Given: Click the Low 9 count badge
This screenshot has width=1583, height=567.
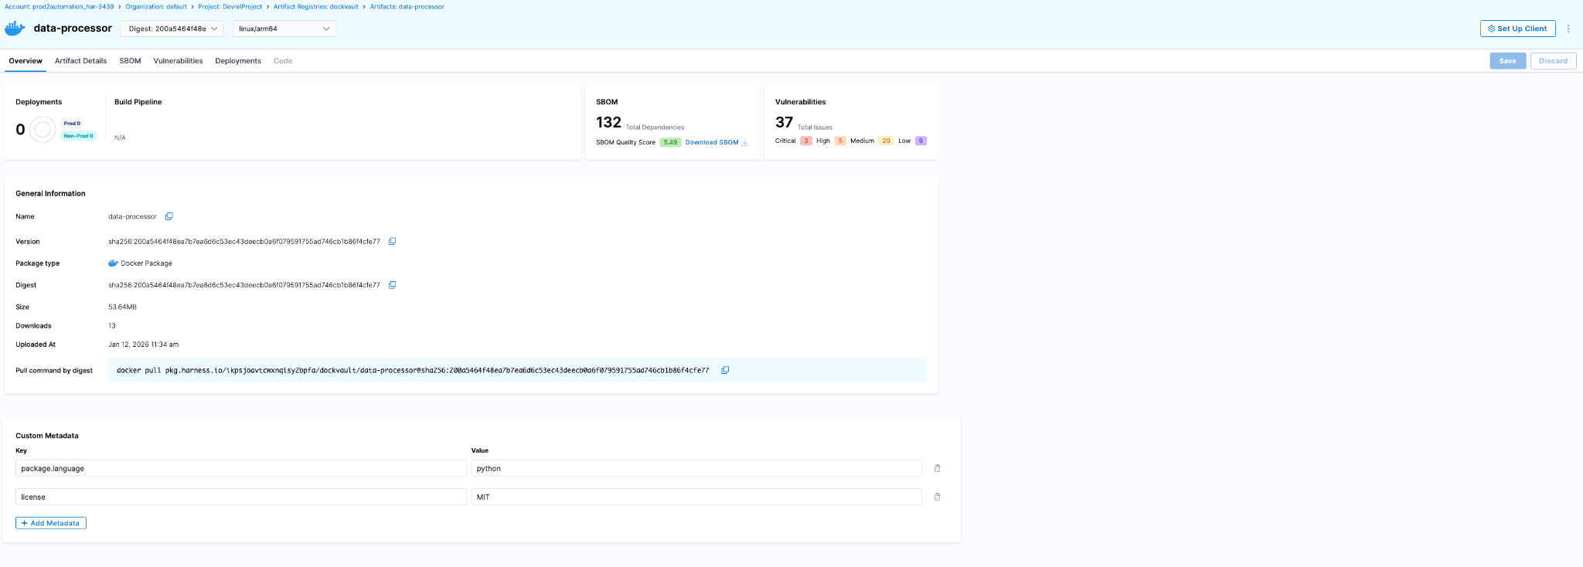Looking at the screenshot, I should (x=921, y=141).
